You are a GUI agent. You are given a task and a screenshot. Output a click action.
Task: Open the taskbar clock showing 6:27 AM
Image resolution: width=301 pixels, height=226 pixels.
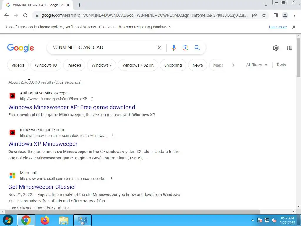pyautogui.click(x=287, y=220)
